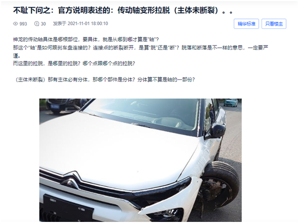Click the 精华标准 button
Image resolution: width=299 pixels, height=223 pixels.
pyautogui.click(x=246, y=24)
